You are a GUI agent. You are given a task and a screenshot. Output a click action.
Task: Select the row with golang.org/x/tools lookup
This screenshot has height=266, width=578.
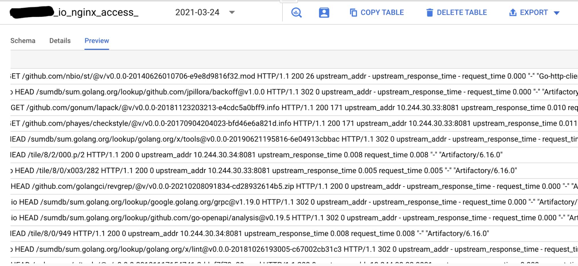tap(294, 139)
